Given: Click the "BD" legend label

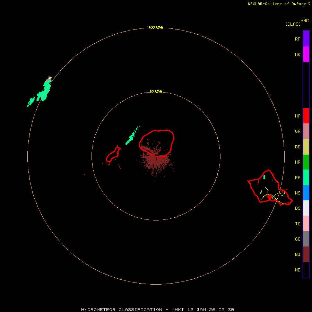Looking at the screenshot, I should click(297, 147).
